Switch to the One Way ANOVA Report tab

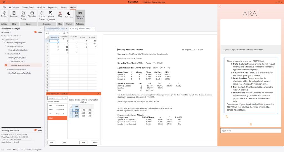tap(81, 28)
